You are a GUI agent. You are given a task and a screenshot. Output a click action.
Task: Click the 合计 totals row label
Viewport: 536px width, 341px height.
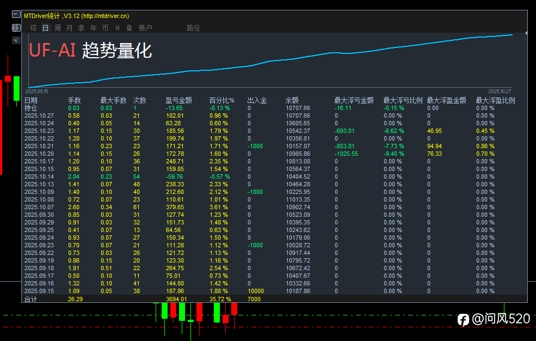coord(31,299)
